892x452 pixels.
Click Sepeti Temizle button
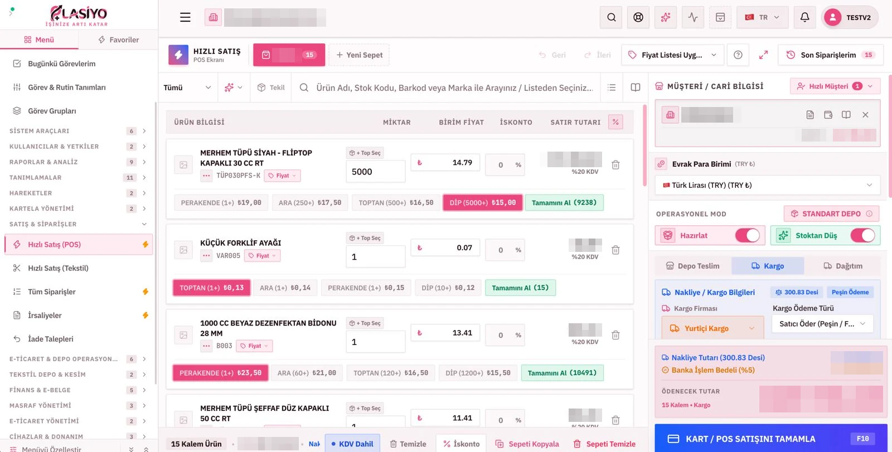[x=604, y=444]
